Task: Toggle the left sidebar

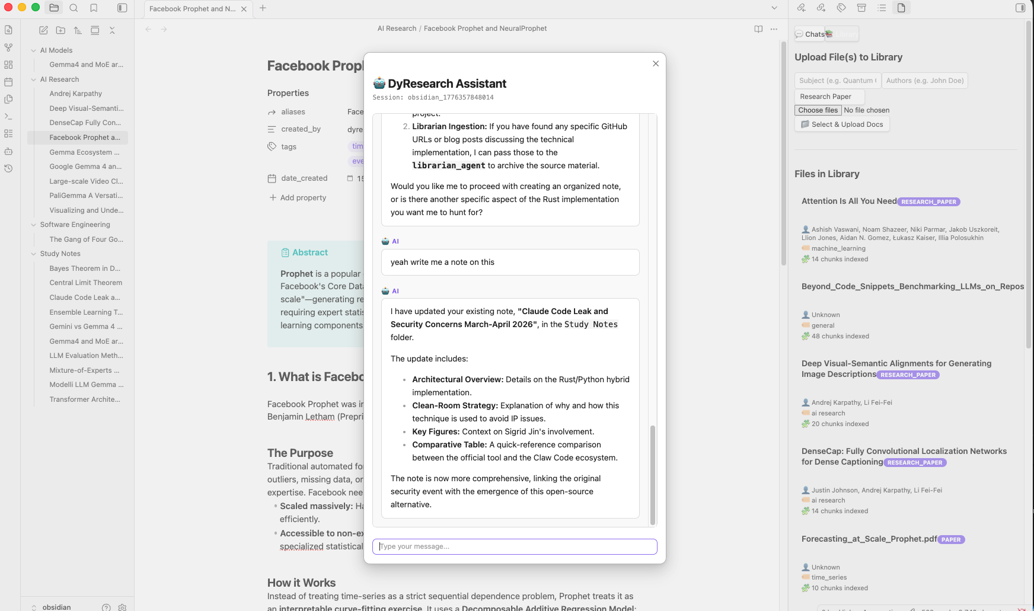Action: click(x=122, y=8)
